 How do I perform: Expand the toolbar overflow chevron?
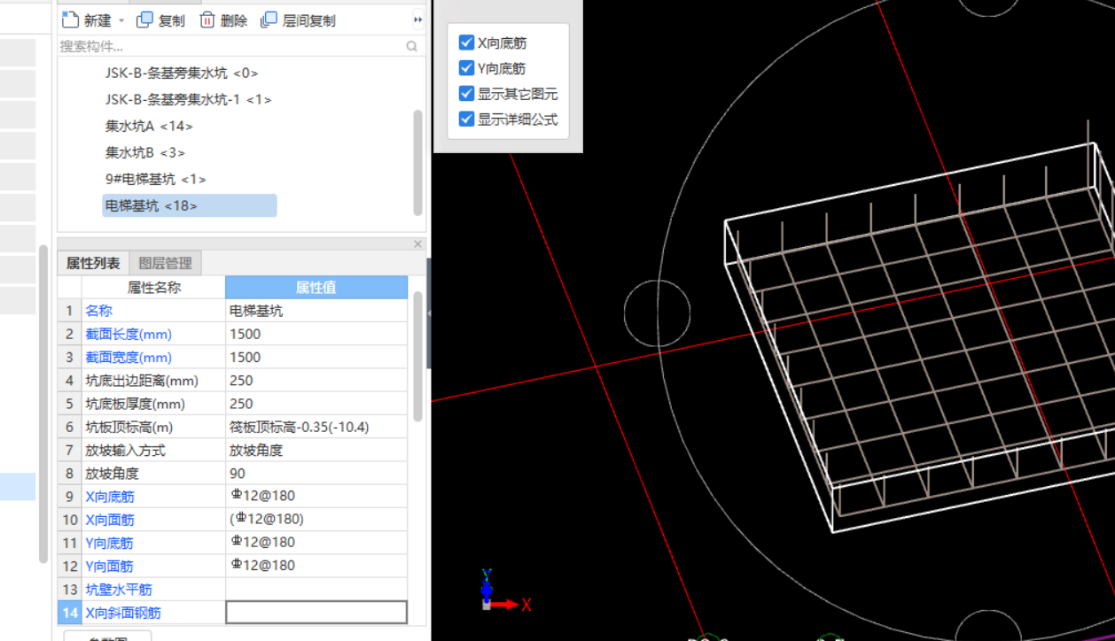pyautogui.click(x=418, y=20)
